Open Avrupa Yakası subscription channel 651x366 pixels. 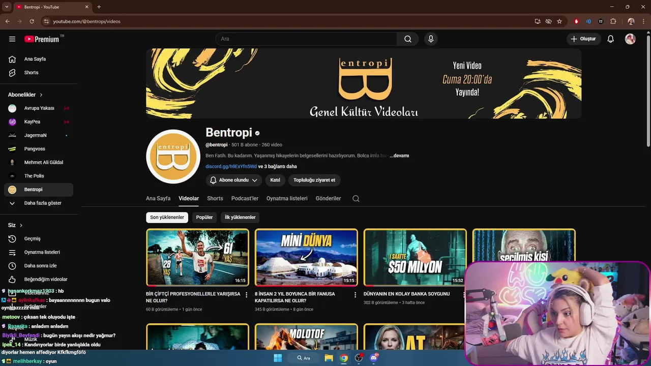[x=39, y=108]
